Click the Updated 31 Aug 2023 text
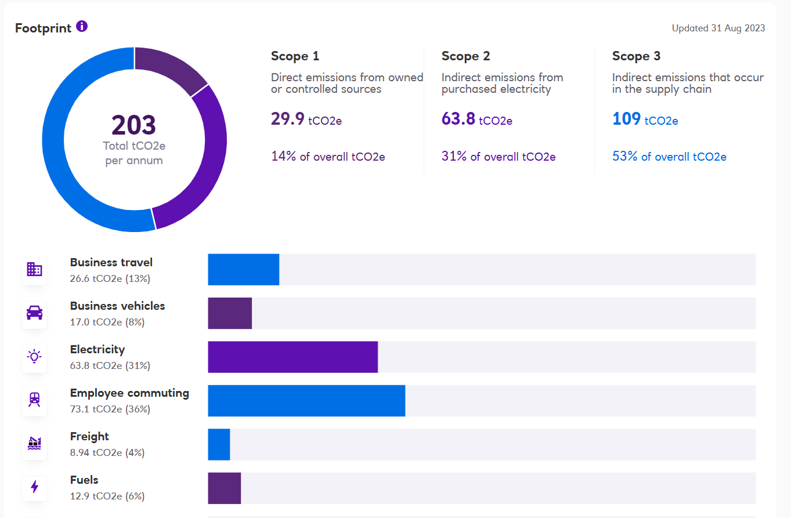791x518 pixels. point(718,28)
